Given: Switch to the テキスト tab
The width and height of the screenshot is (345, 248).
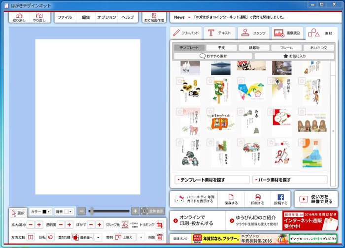Looking at the screenshot, I should (x=220, y=33).
